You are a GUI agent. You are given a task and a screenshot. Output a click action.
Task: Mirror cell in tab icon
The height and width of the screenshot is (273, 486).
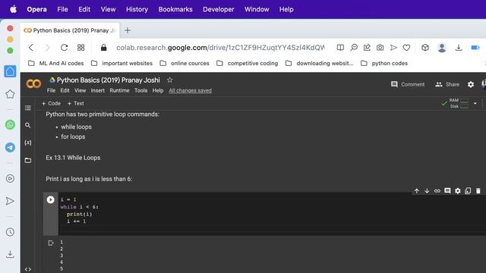(468, 190)
